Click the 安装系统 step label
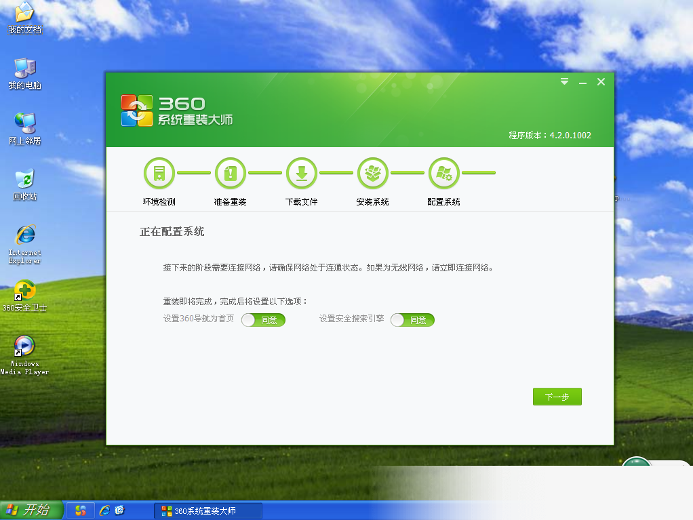 372,202
